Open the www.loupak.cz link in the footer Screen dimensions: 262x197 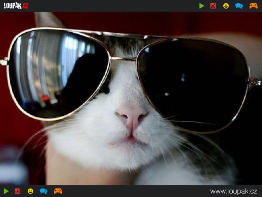point(233,191)
